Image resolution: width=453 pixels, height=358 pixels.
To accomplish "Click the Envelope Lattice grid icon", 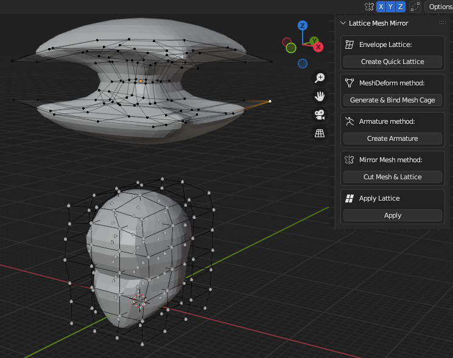I will tap(349, 45).
